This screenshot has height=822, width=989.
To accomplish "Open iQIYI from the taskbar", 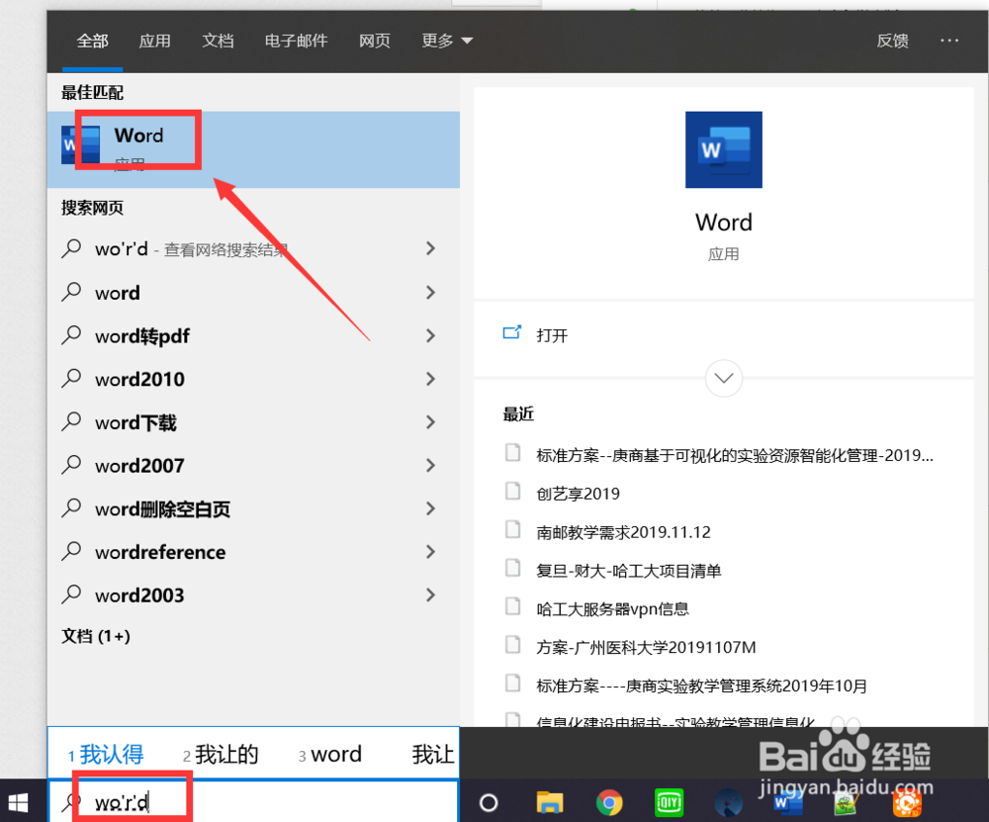I will coord(669,802).
